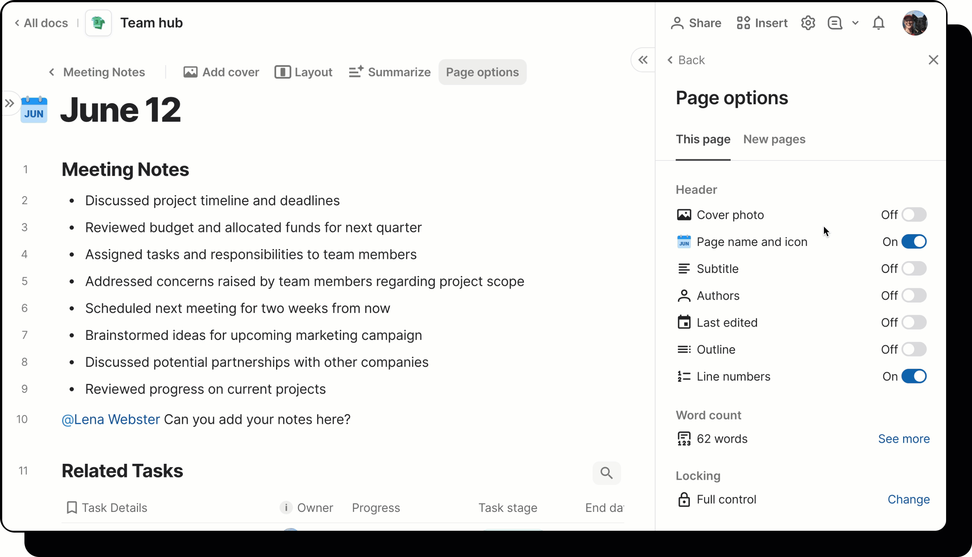
Task: Click the 62 words count text
Action: (722, 439)
